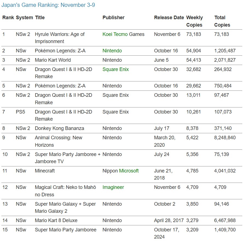Select Super Mario Party Jamboree + Jamboree TV title
This screenshot has height=241, width=245.
pyautogui.click(x=68, y=158)
